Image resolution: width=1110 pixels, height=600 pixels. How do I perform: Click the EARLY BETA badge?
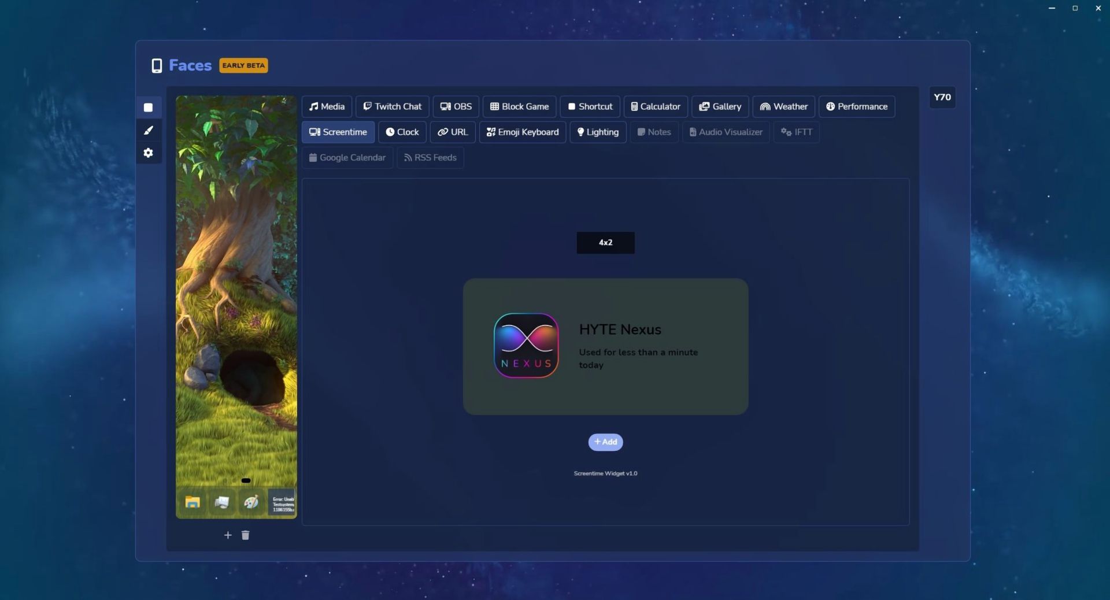point(243,65)
